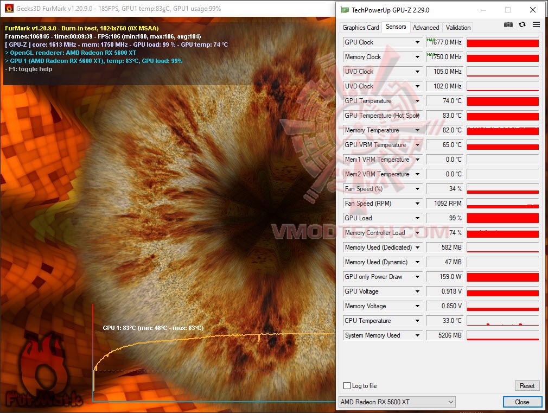Image resolution: width=548 pixels, height=413 pixels.
Task: Click the Reset button
Action: [x=527, y=385]
